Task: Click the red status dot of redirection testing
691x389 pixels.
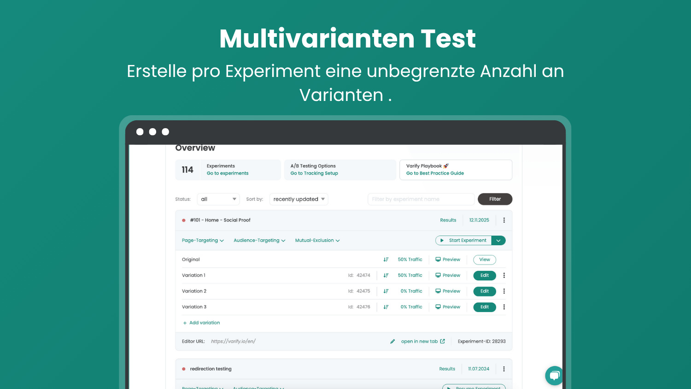Action: [184, 369]
